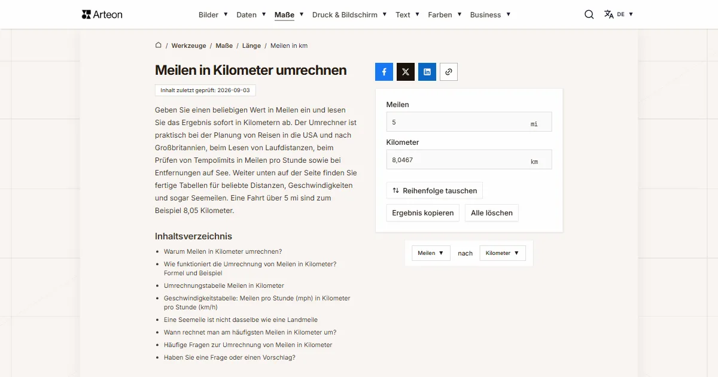Open the Text menu
Screen dimensions: 718x377
pyautogui.click(x=407, y=14)
